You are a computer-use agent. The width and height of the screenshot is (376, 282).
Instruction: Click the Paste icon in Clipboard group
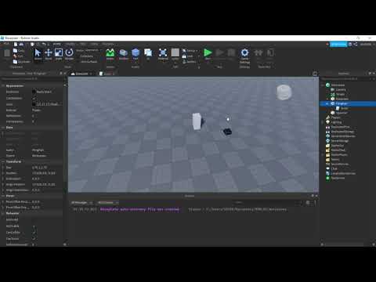7,53
